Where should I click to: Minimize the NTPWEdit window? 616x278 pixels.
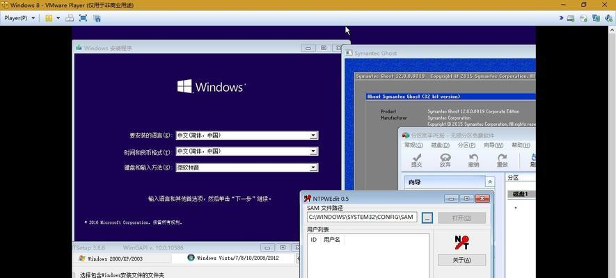tap(452, 198)
